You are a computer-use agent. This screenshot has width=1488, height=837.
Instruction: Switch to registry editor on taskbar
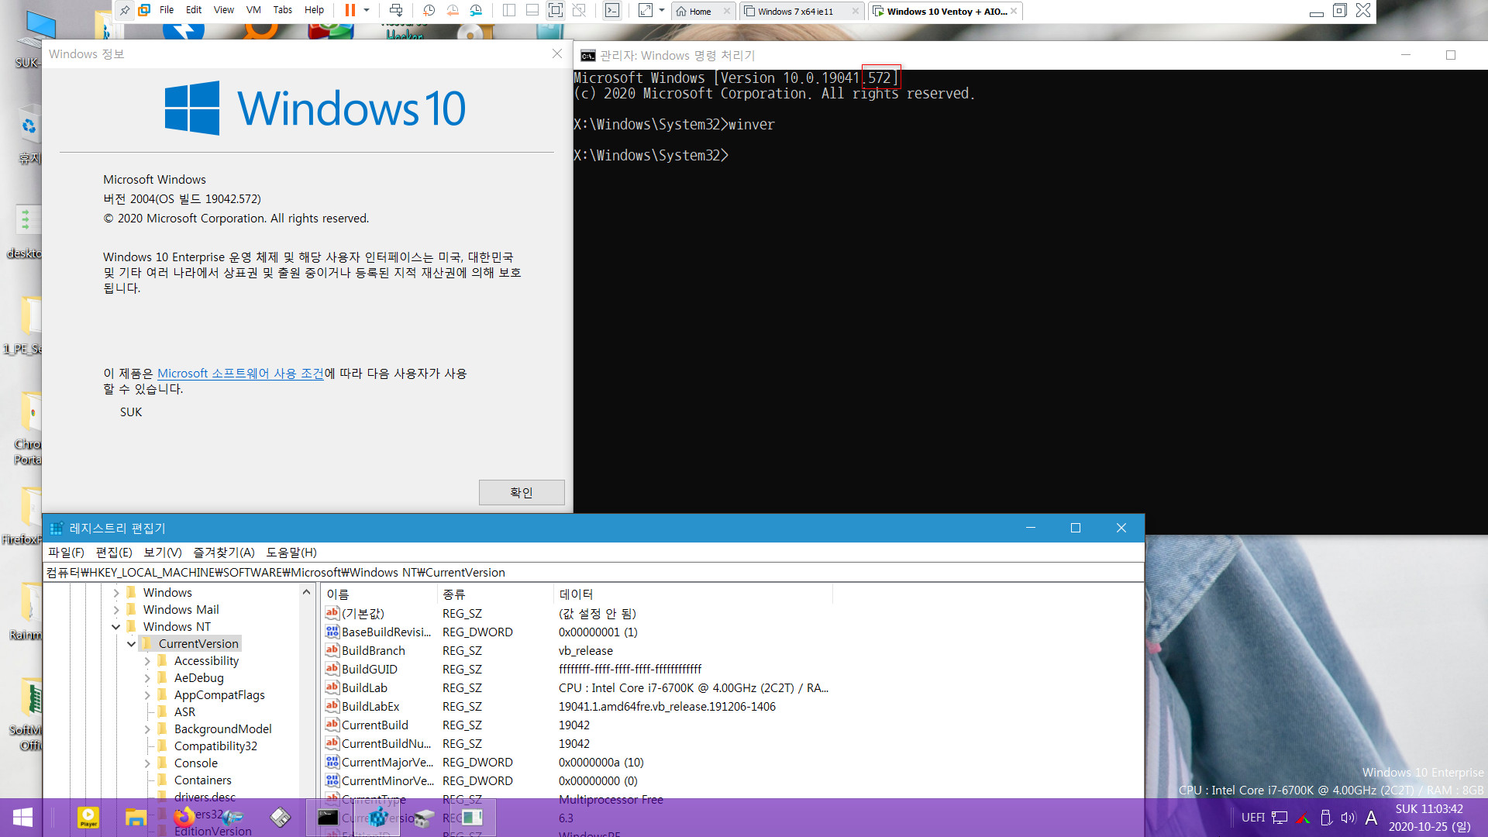coord(378,818)
